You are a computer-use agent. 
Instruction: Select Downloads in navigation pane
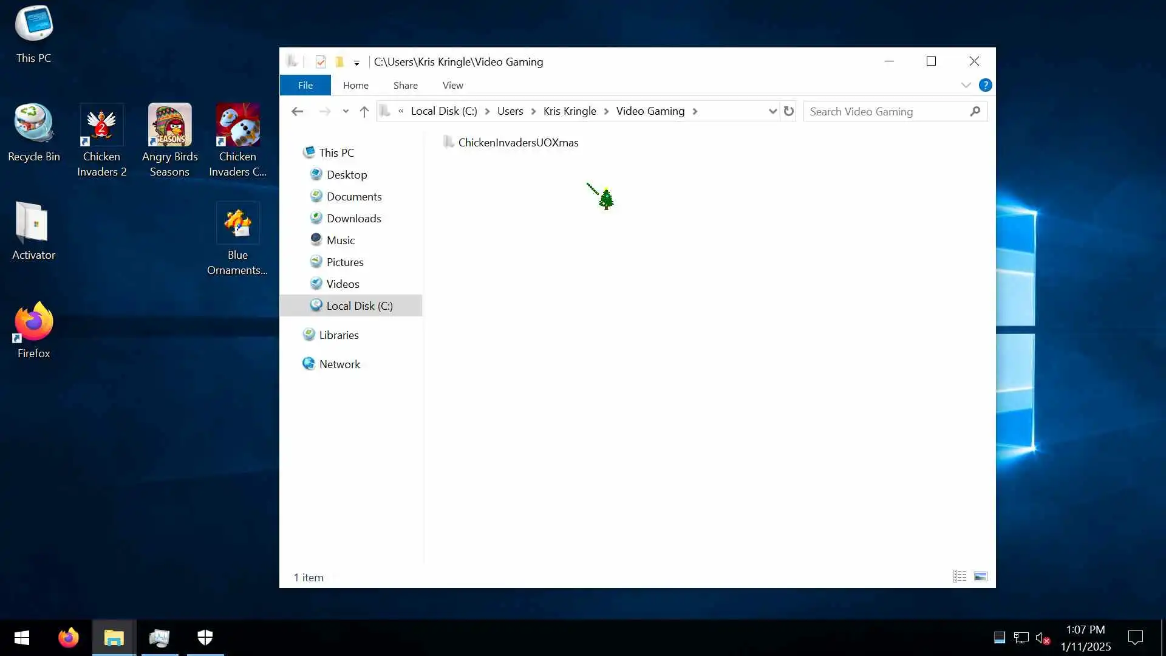(353, 218)
